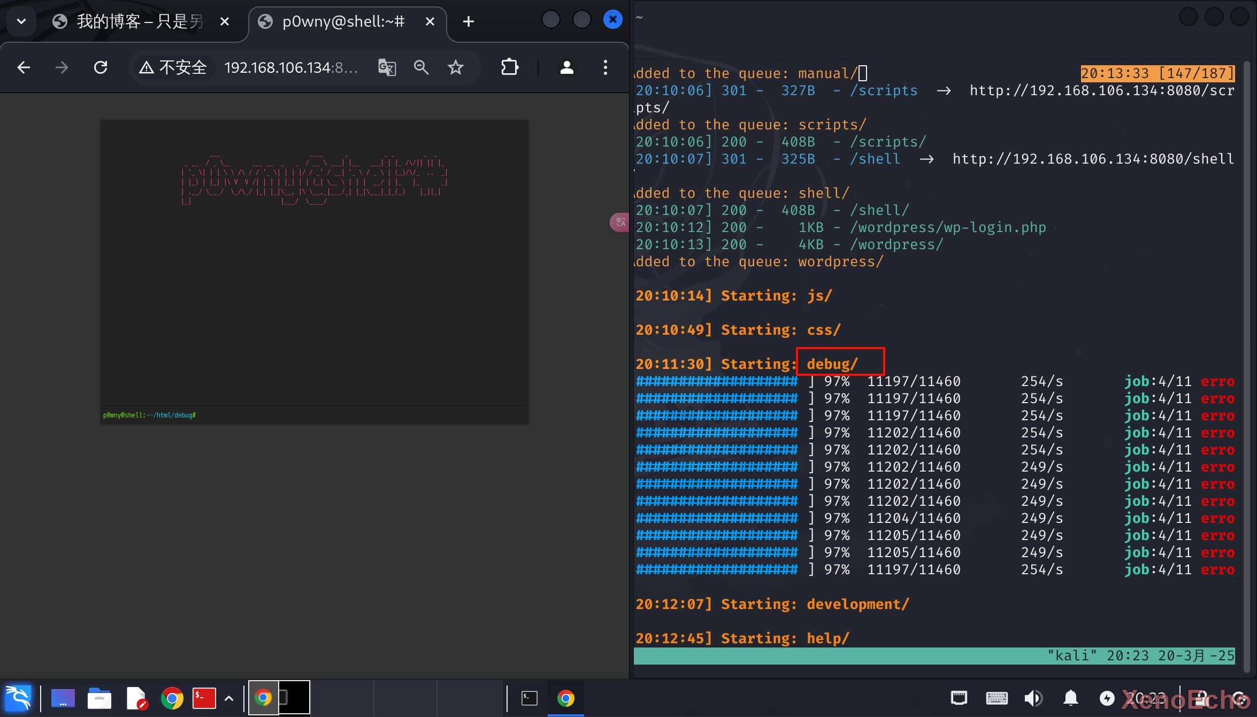This screenshot has width=1257, height=717.
Task: Bookmark this page with the star
Action: tap(455, 67)
